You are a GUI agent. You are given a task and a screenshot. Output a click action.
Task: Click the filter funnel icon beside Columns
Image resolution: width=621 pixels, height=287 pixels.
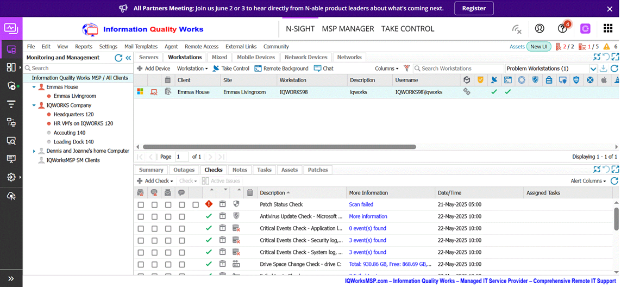coord(406,68)
